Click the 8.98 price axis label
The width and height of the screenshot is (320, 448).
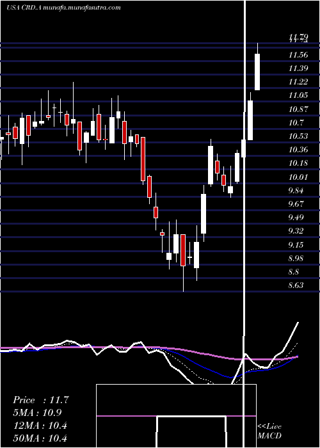tap(296, 259)
